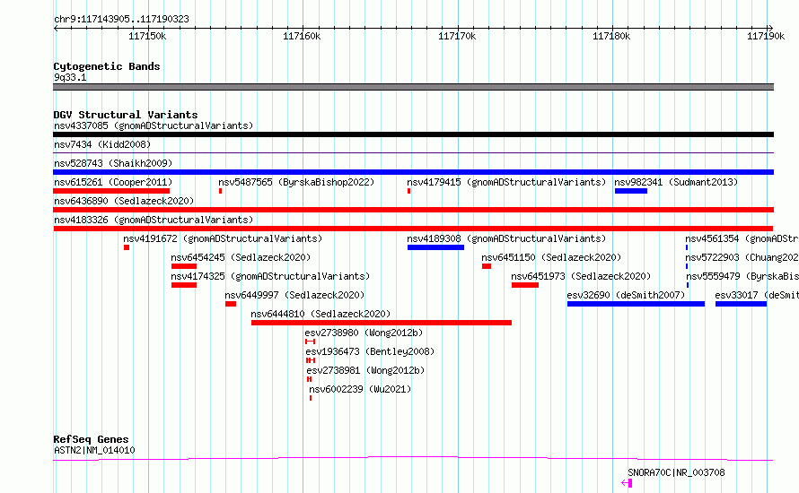Open the esv32690 (deSmith2007) label

click(x=626, y=295)
